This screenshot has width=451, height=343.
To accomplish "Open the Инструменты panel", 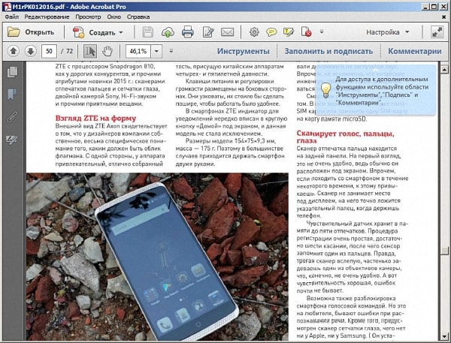I will [243, 51].
